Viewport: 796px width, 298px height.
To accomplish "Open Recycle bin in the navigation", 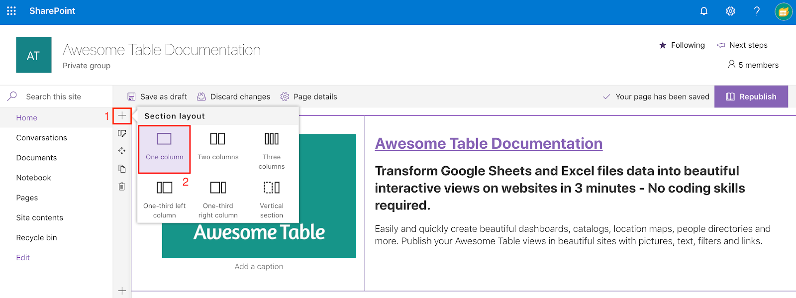I will click(36, 237).
